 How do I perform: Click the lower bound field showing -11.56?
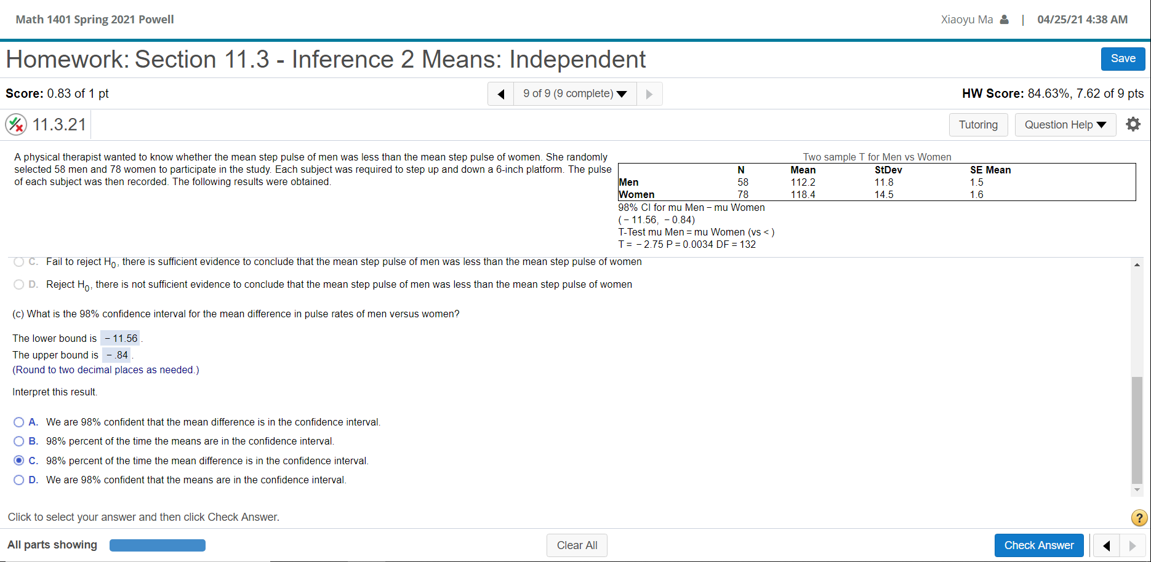121,338
